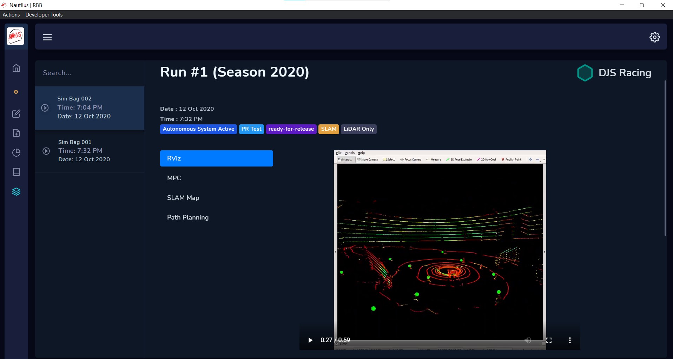This screenshot has width=673, height=359.
Task: Click the DJS Racing team name
Action: pyautogui.click(x=625, y=73)
